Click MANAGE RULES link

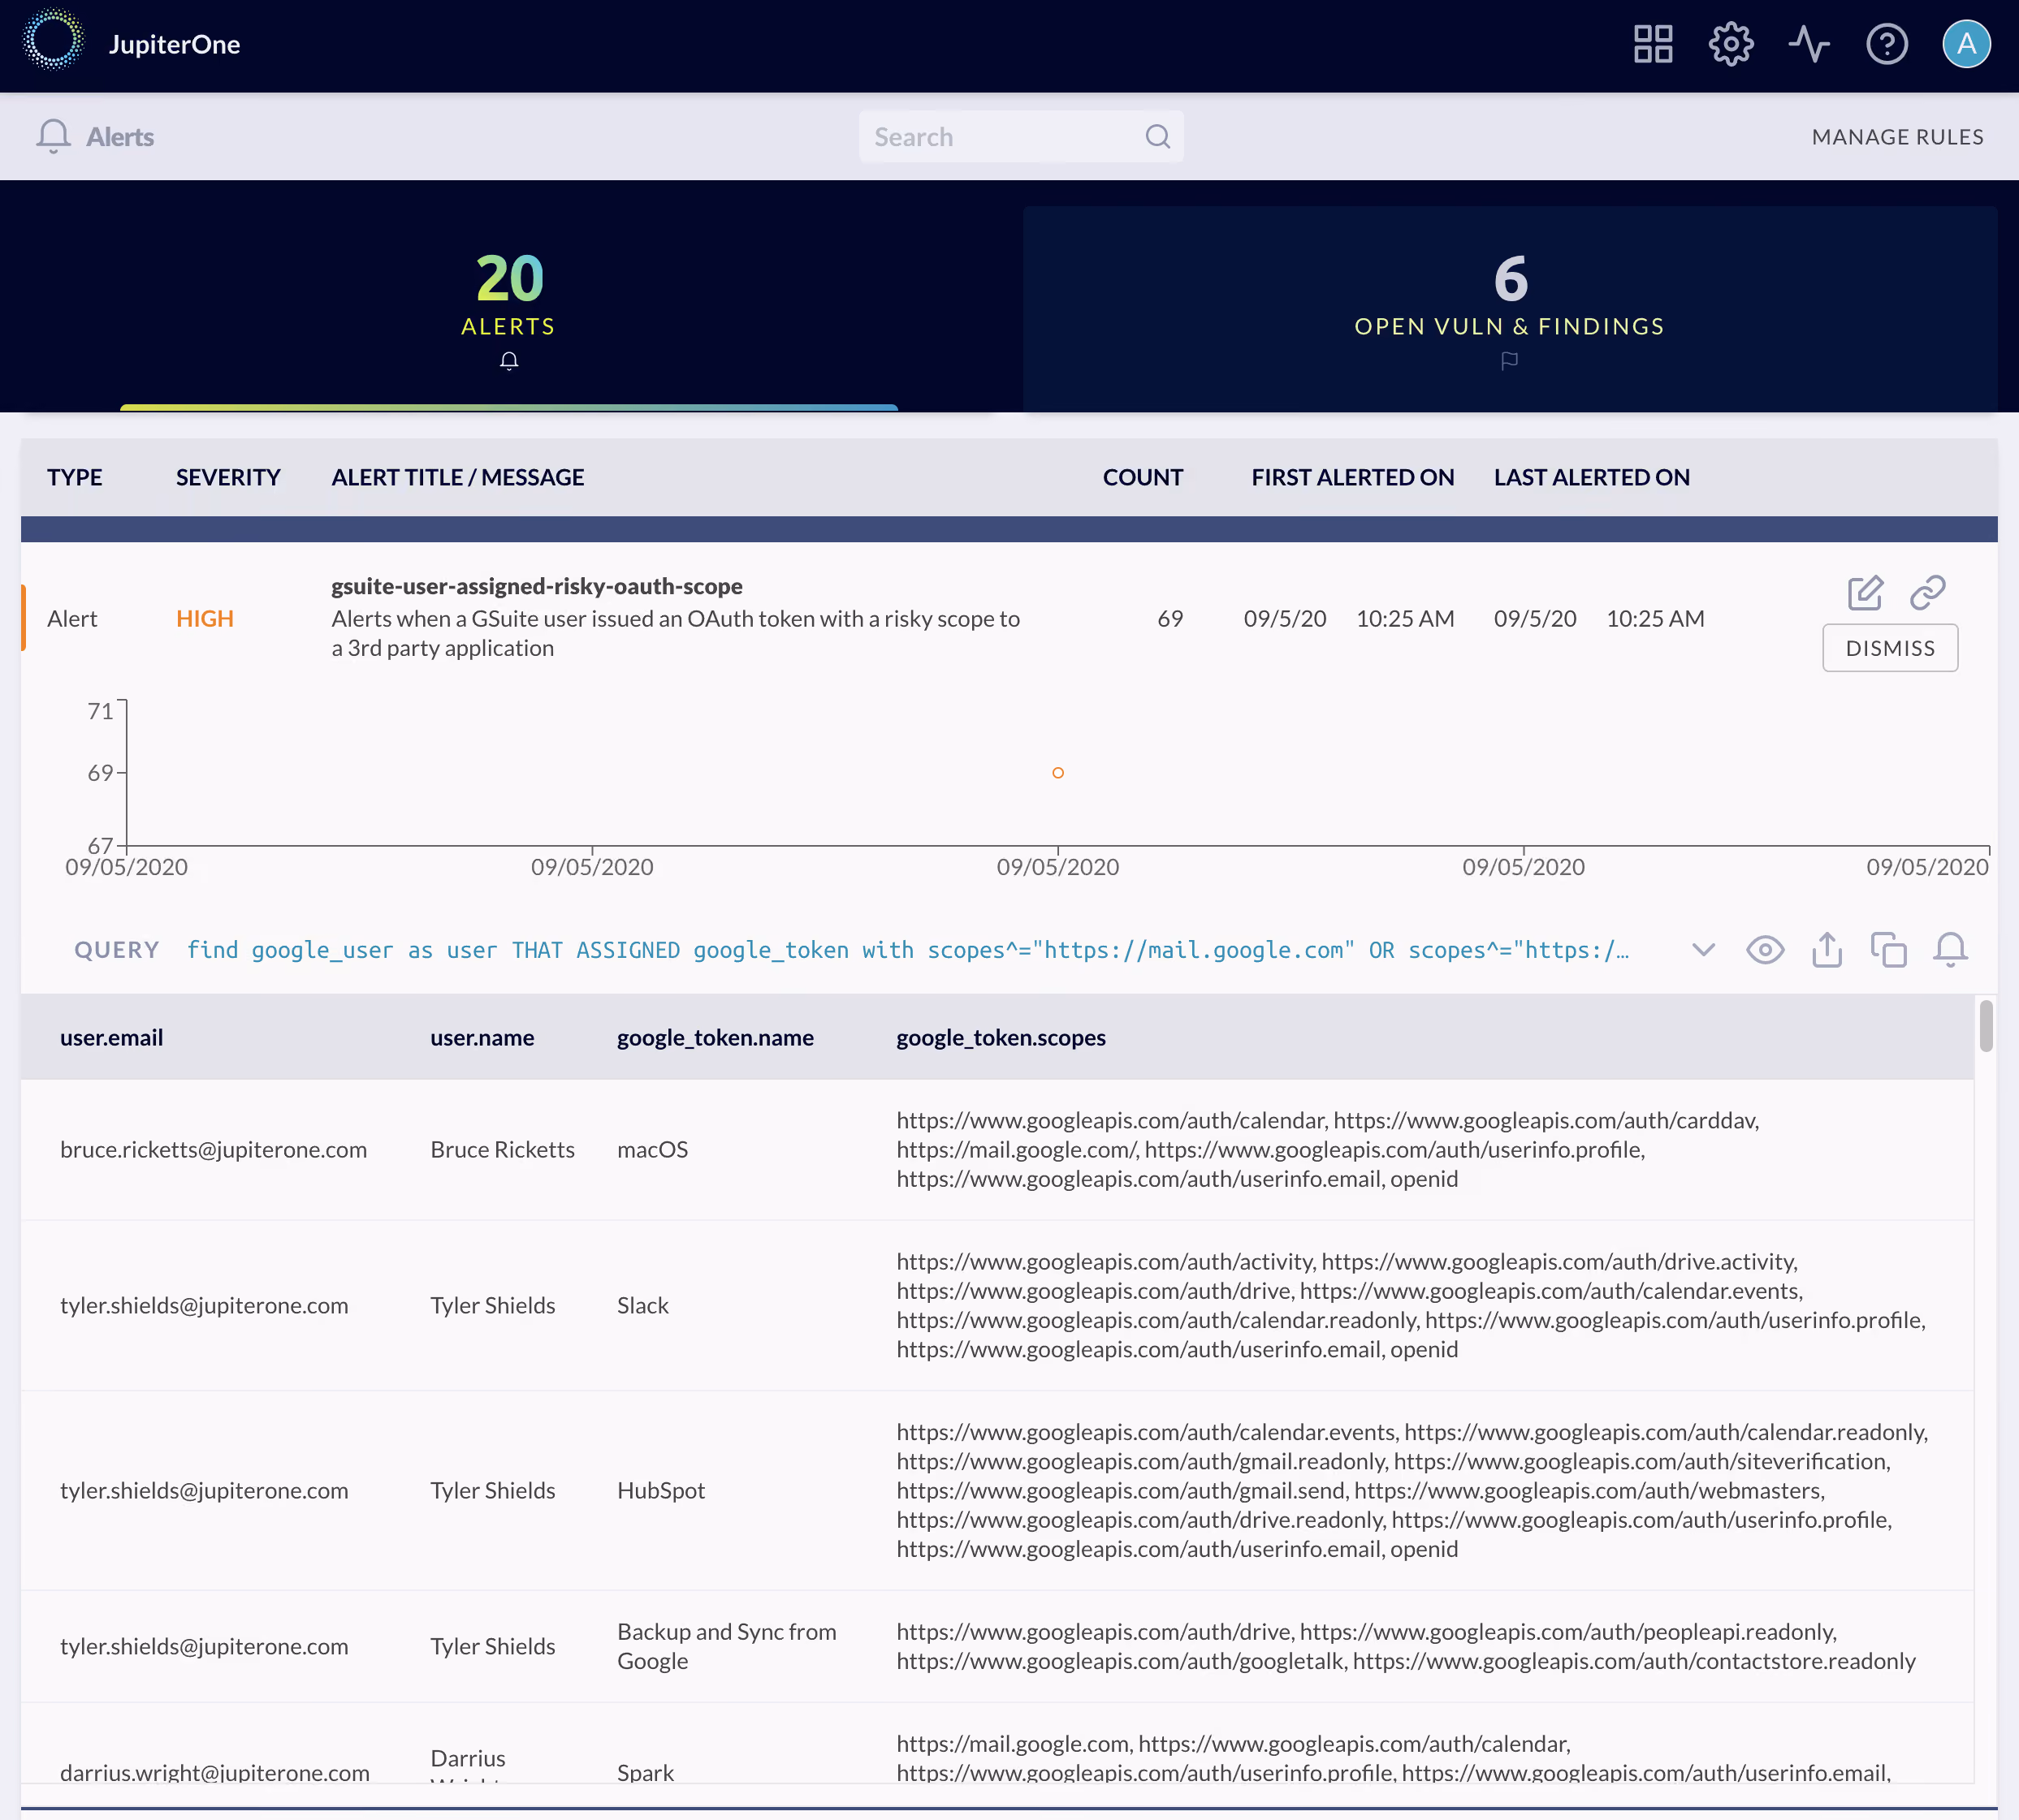click(x=1897, y=137)
